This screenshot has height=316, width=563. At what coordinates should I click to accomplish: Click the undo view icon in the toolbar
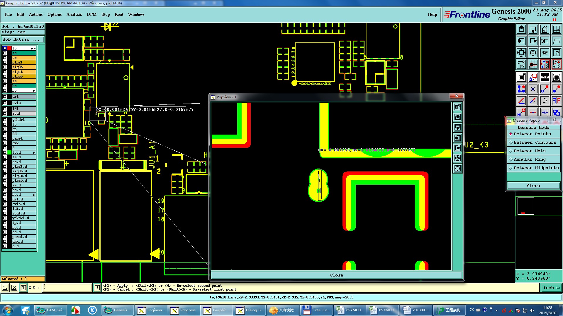545,41
